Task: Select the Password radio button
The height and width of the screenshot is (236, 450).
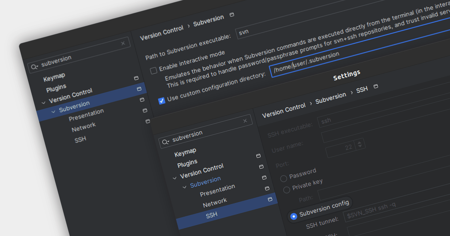Action: (283, 178)
